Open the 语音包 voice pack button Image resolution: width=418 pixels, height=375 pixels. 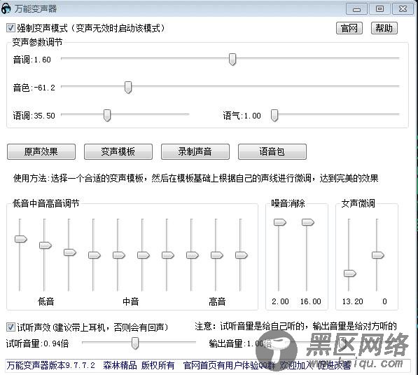coord(272,152)
